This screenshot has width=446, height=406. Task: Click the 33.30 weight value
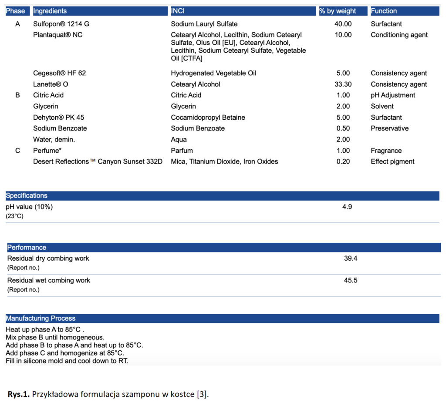coord(343,84)
